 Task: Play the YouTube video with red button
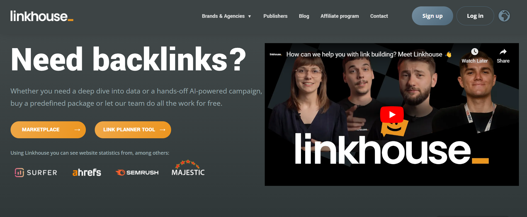point(392,114)
